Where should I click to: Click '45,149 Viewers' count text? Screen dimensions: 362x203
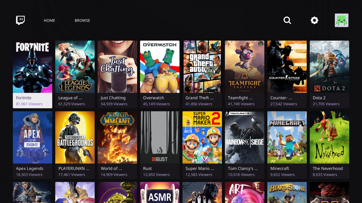pos(156,104)
